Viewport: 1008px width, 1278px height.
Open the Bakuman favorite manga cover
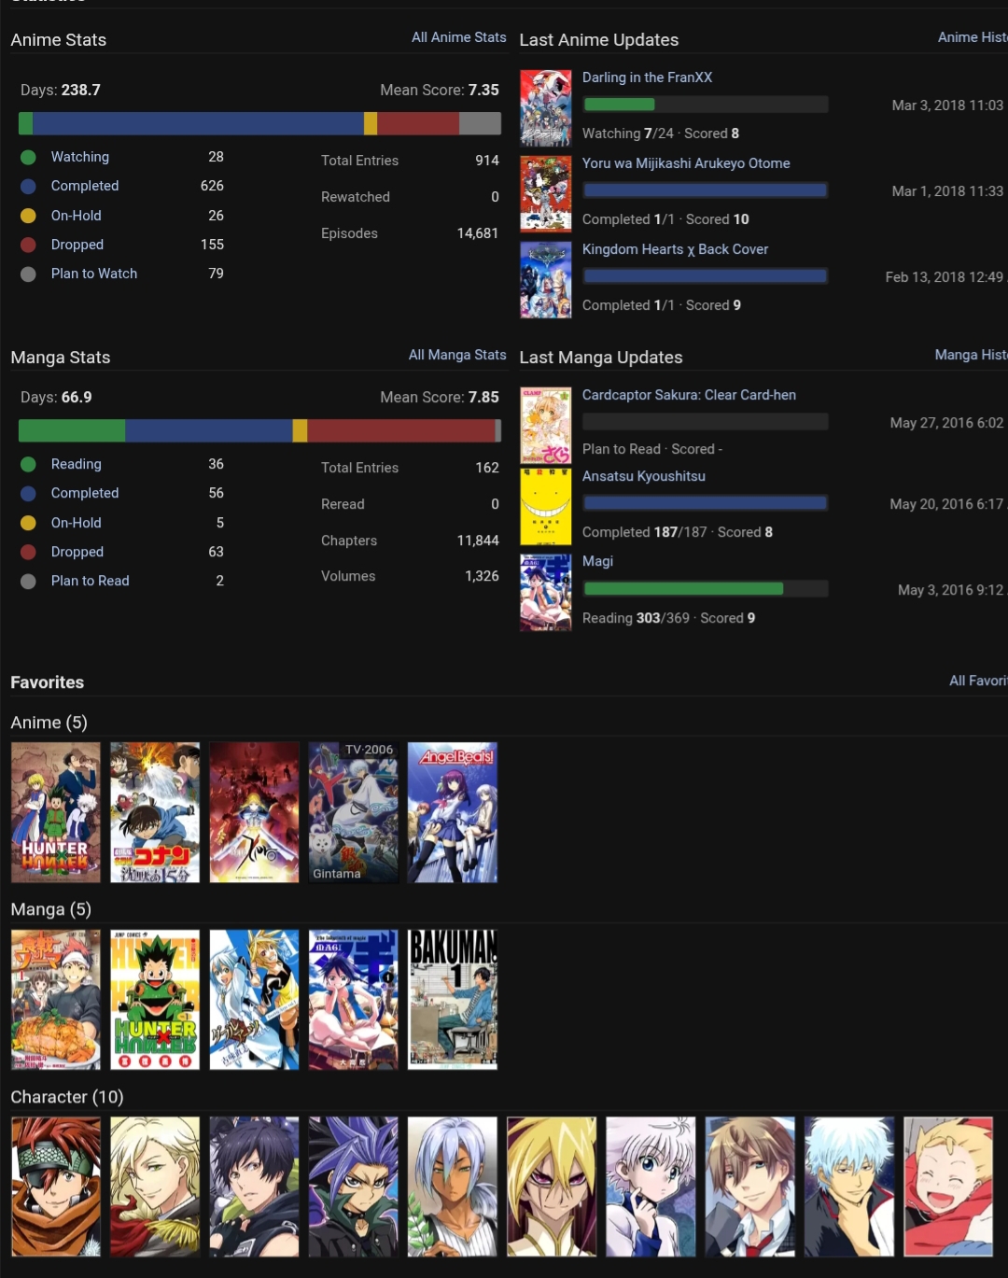[x=452, y=999]
